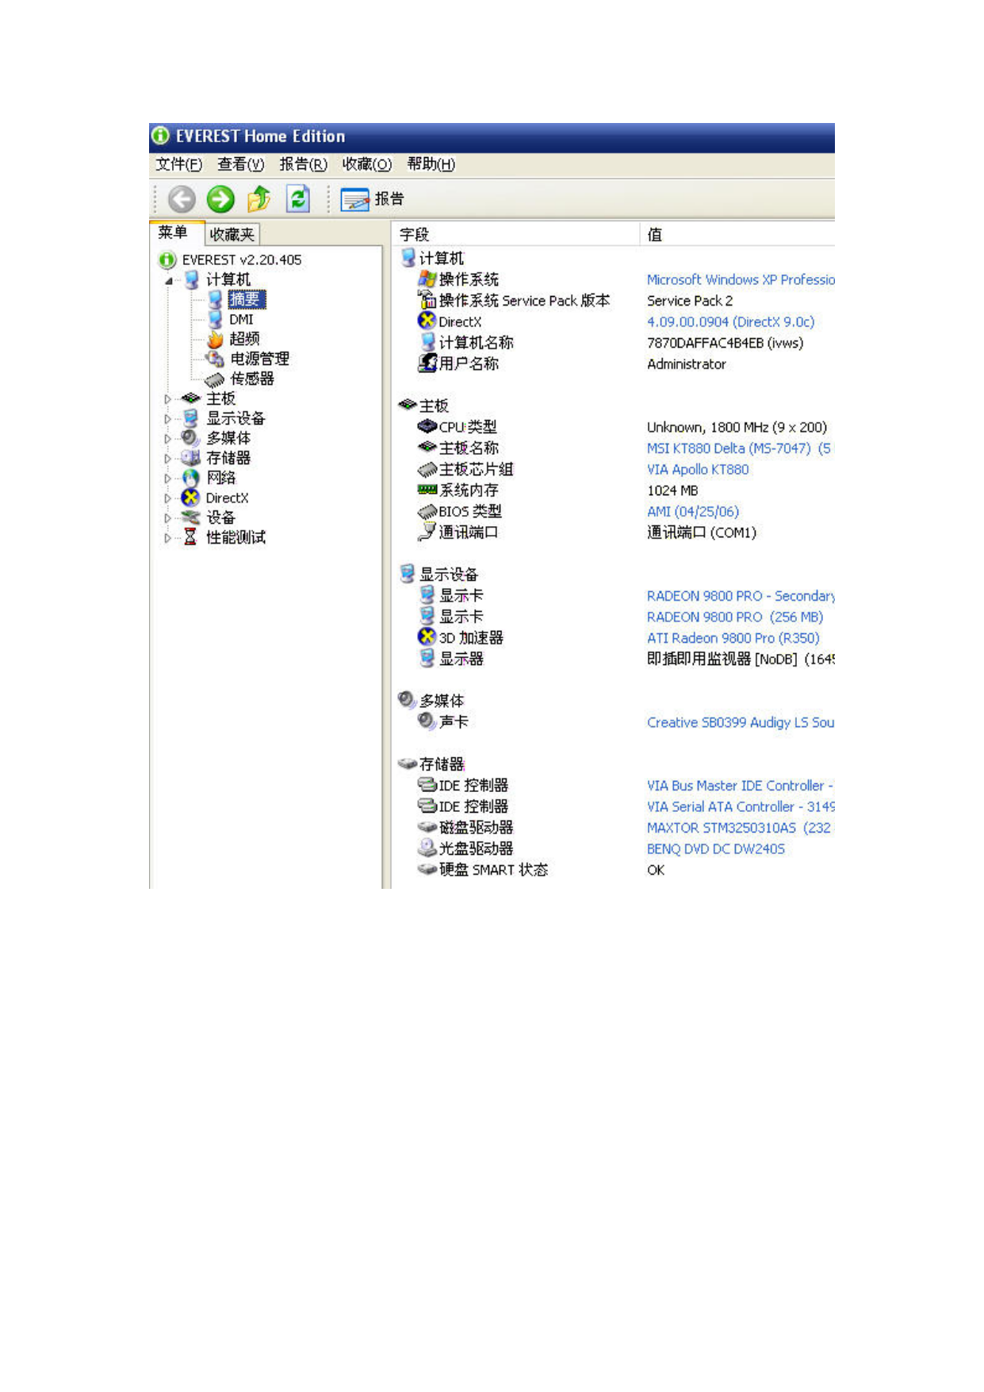Image resolution: width=984 pixels, height=1392 pixels.
Task: Expand the 性能测试 tree node
Action: click(167, 538)
